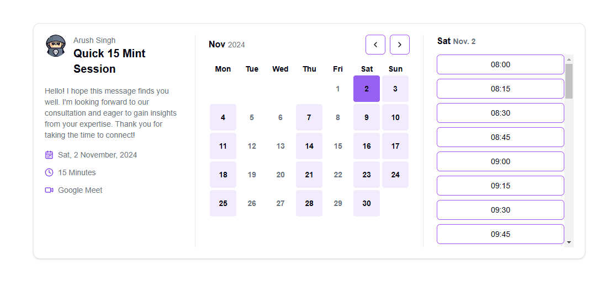Image resolution: width=614 pixels, height=282 pixels.
Task: Select Saturday November 30 date
Action: [367, 203]
